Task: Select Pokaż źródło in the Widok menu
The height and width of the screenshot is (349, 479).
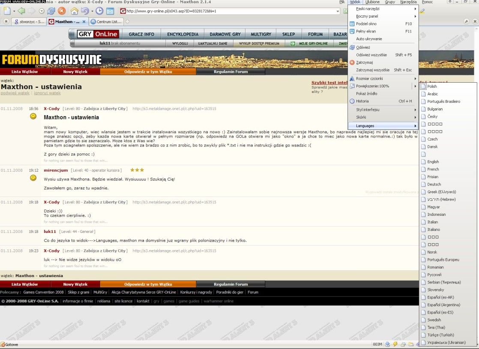Action: (383, 94)
